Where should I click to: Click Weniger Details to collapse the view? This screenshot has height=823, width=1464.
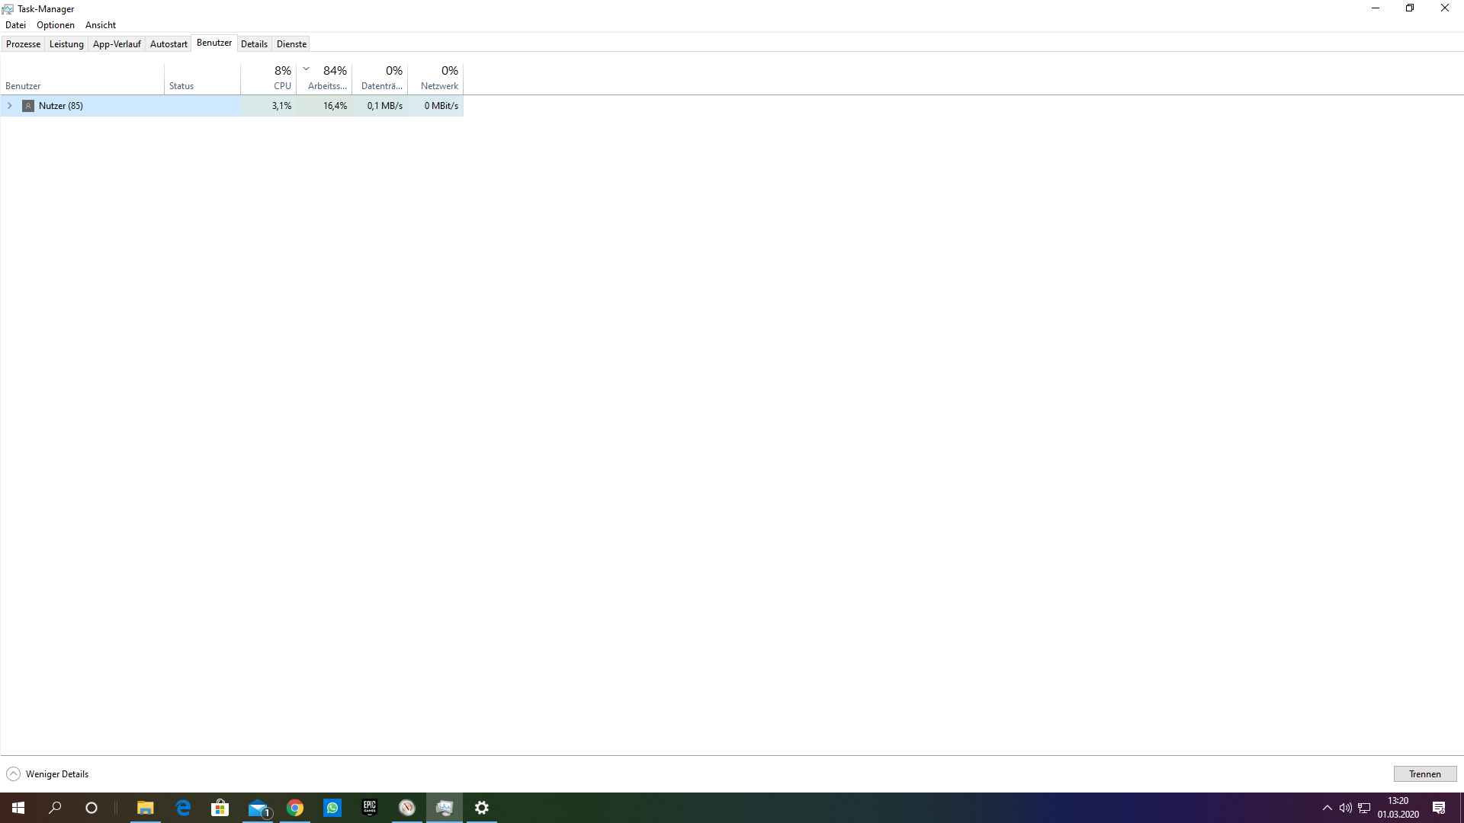point(47,773)
